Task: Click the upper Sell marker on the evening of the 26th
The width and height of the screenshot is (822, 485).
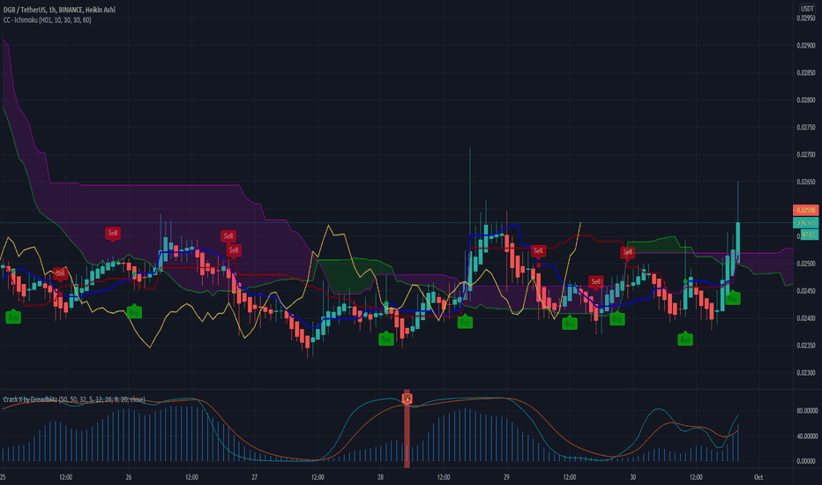Action: tap(228, 236)
